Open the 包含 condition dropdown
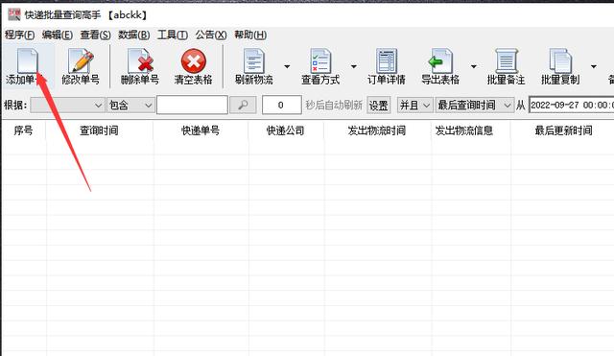 pyautogui.click(x=130, y=105)
